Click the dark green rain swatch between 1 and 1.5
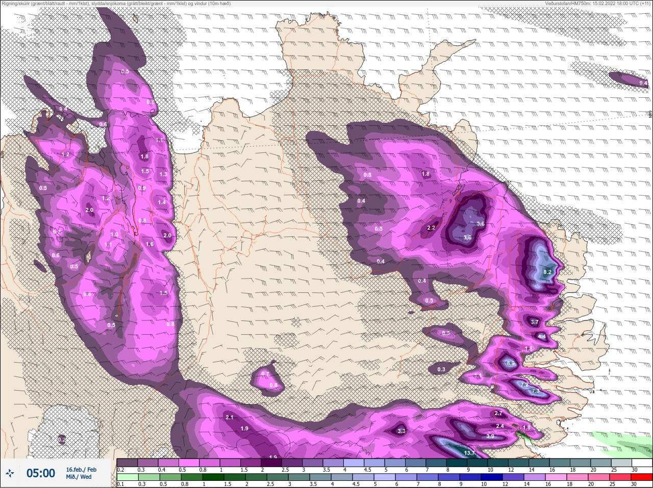Image resolution: width=653 pixels, height=488 pixels. click(213, 477)
